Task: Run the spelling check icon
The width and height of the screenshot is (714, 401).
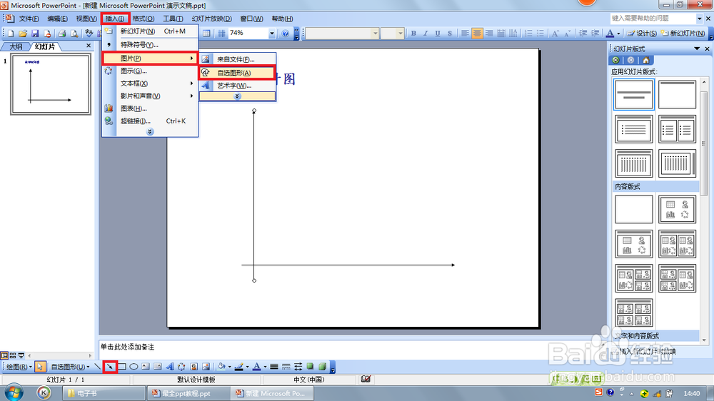Action: tap(89, 34)
